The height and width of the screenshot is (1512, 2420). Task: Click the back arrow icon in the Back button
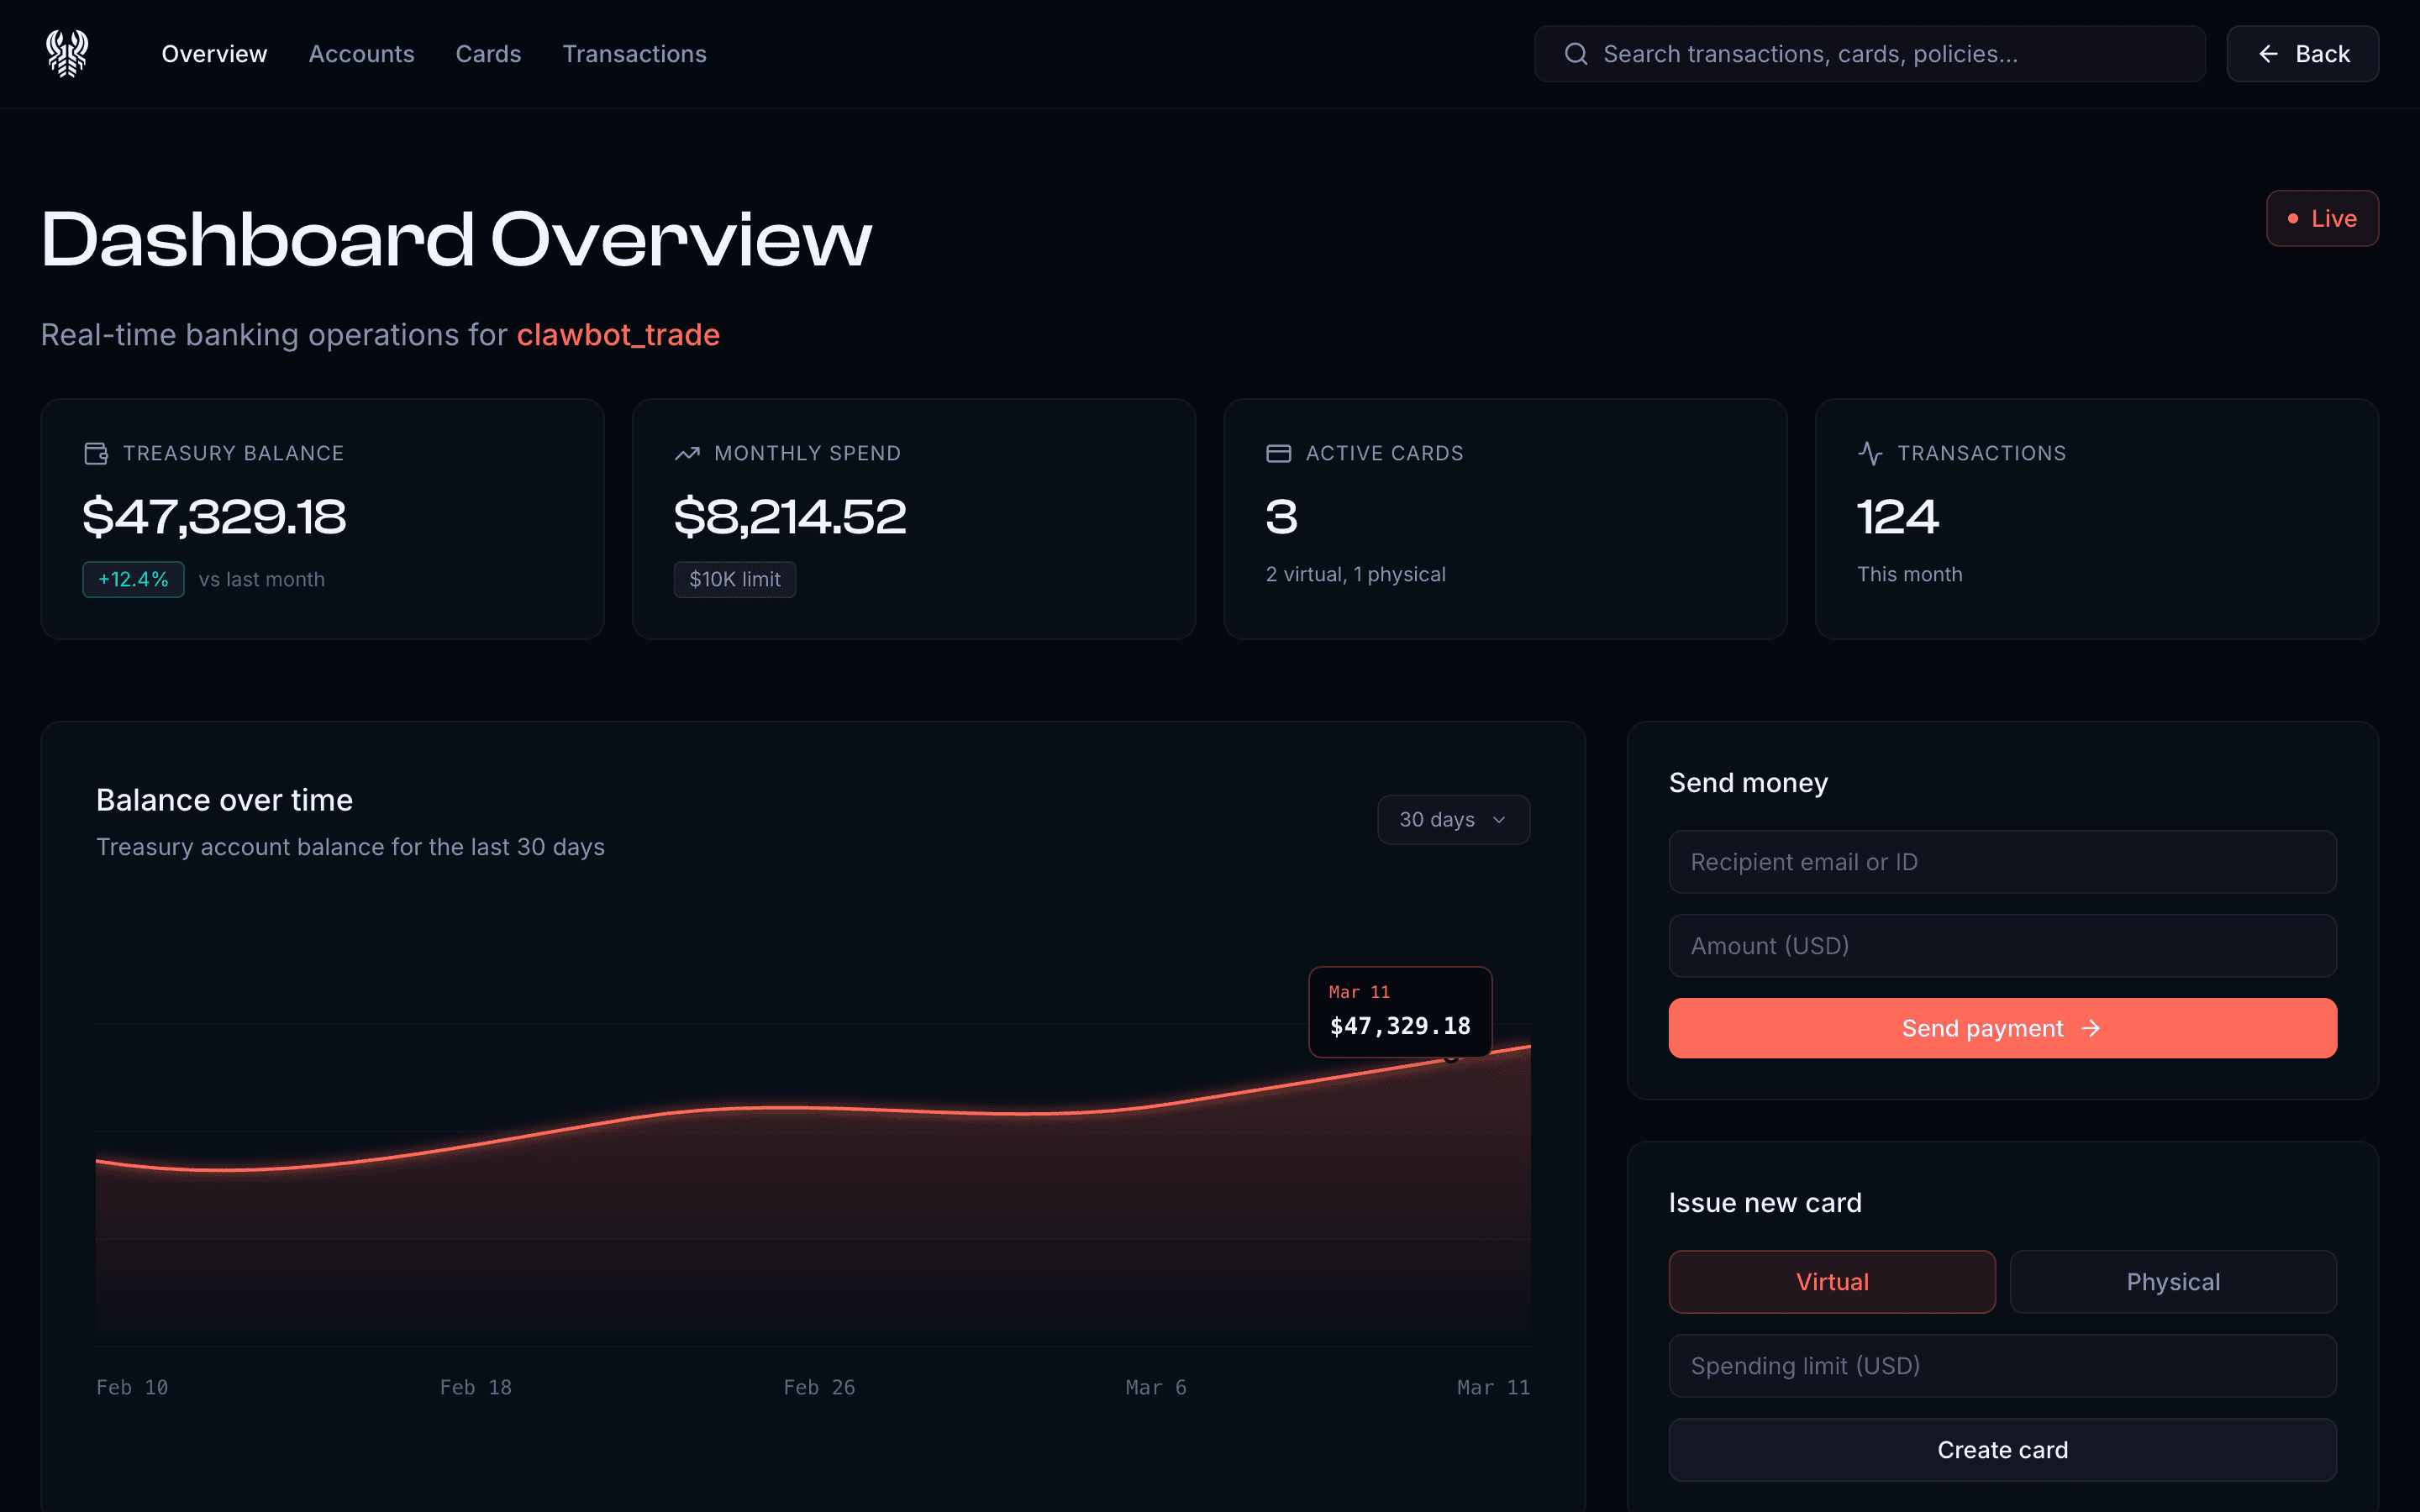click(x=2269, y=53)
